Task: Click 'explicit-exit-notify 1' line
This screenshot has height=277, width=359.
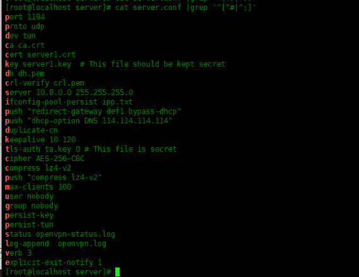Action: coord(54,263)
